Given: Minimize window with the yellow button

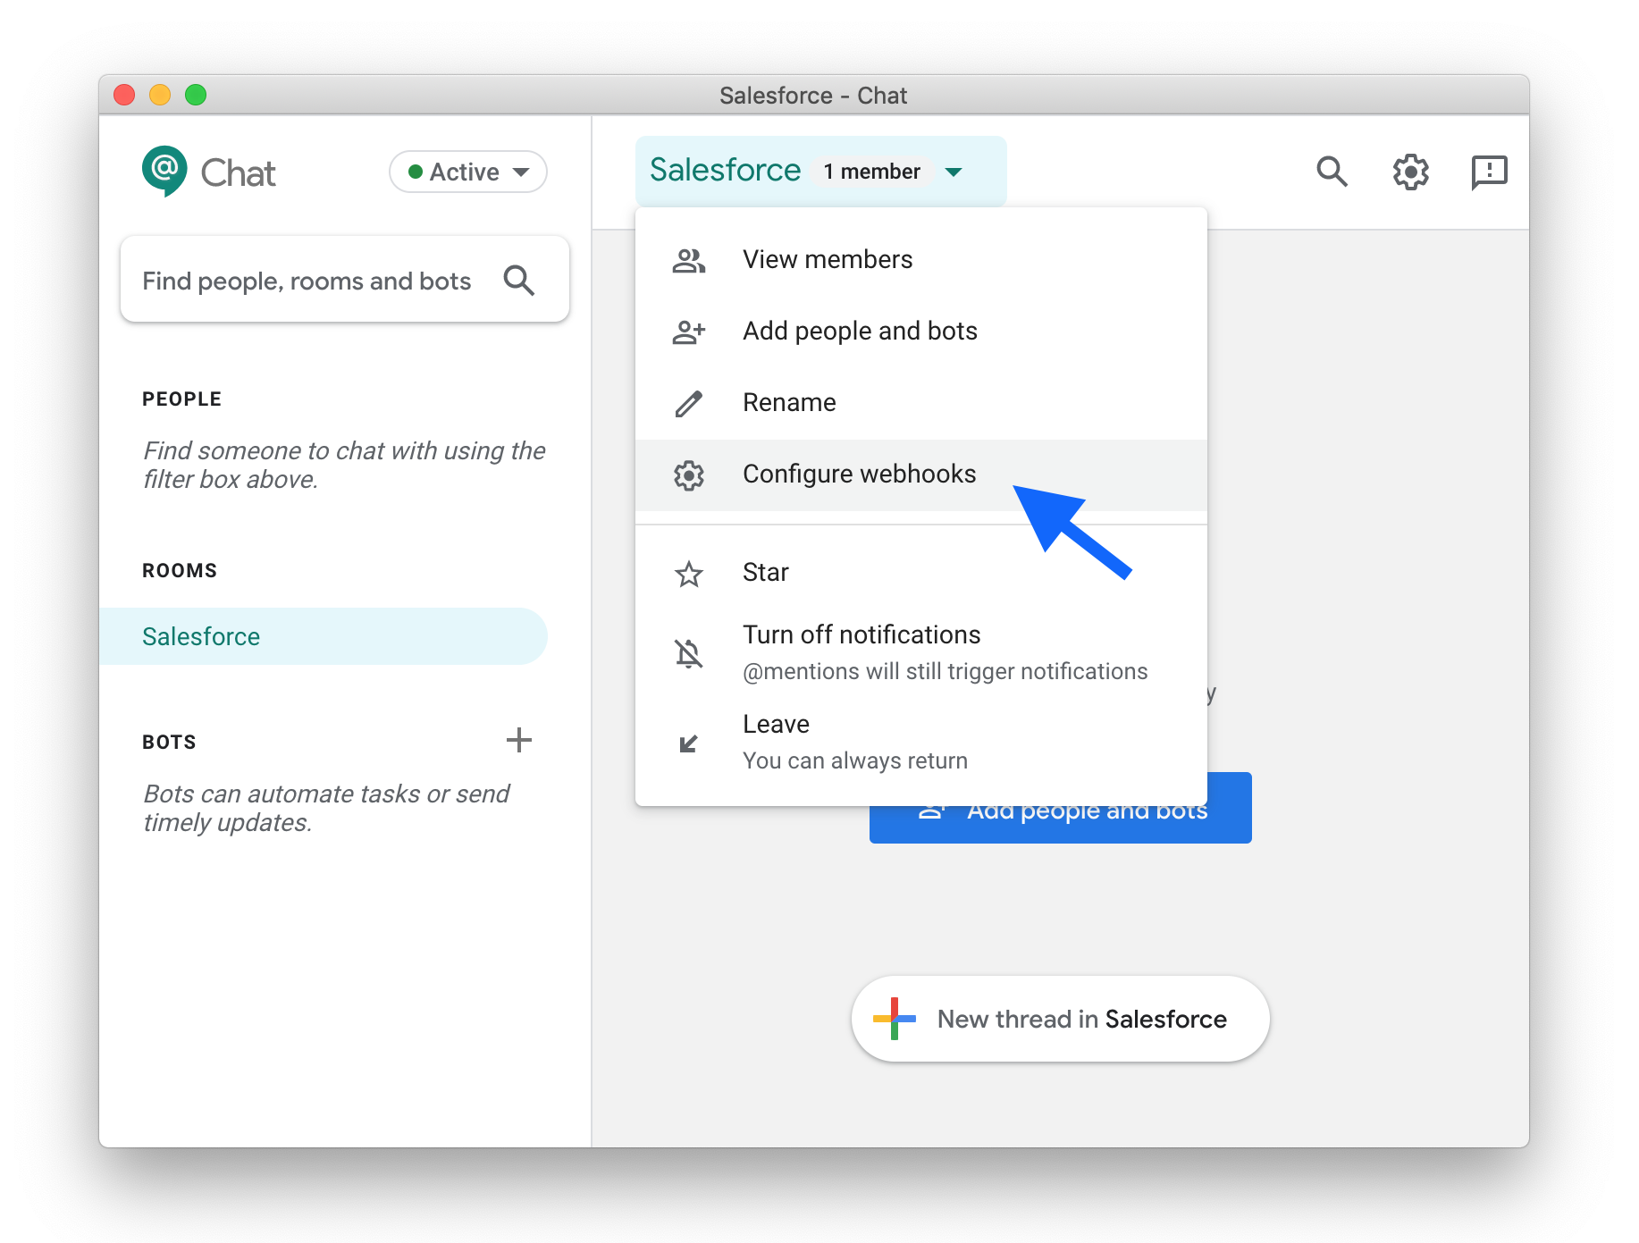Looking at the screenshot, I should click(x=160, y=95).
